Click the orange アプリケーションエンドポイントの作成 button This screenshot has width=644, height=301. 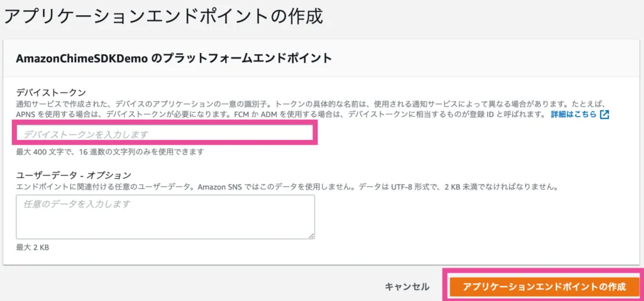tap(544, 287)
